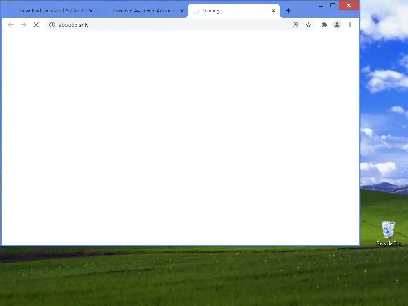Share this page icon
This screenshot has height=306, width=408.
(295, 25)
